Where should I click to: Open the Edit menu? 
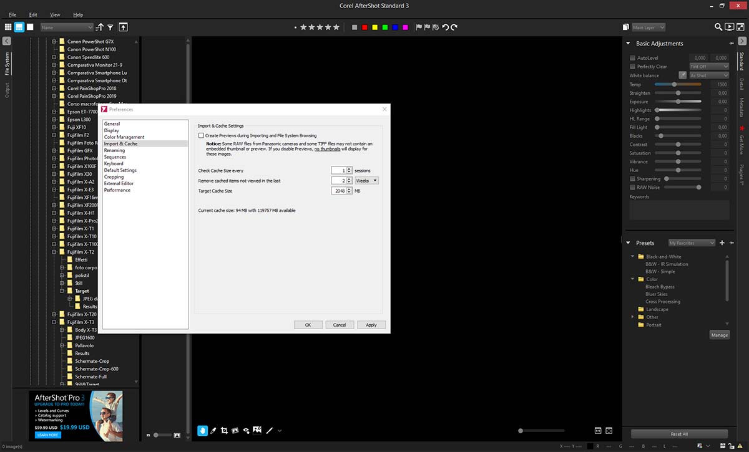click(x=33, y=14)
